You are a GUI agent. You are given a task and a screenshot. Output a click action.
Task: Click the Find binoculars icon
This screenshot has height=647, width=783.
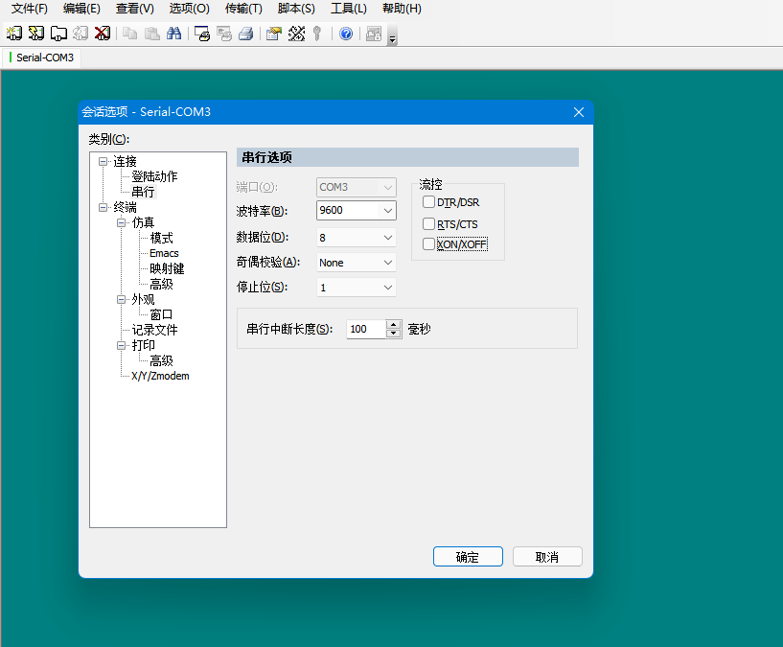pos(173,34)
